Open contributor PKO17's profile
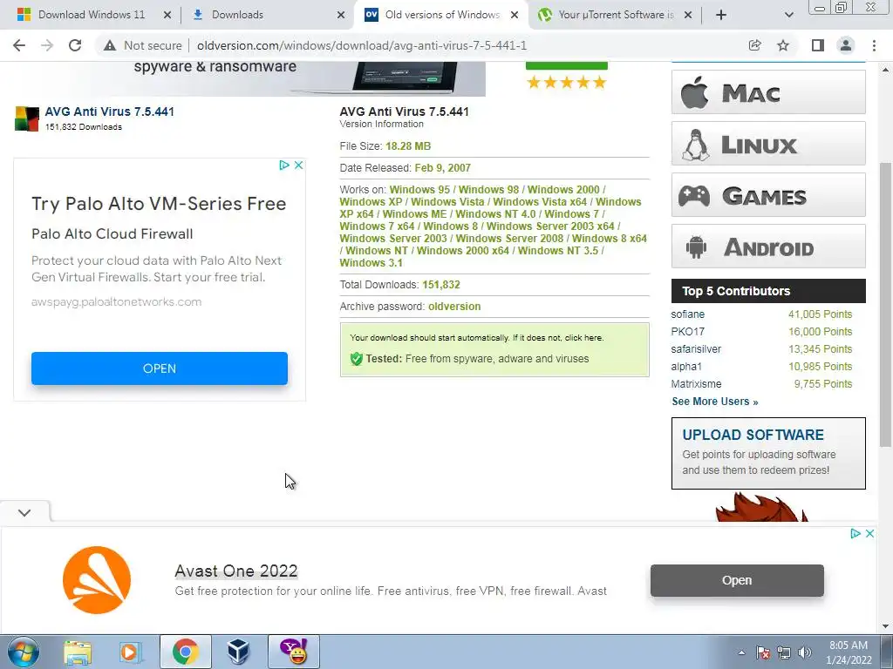 point(687,332)
